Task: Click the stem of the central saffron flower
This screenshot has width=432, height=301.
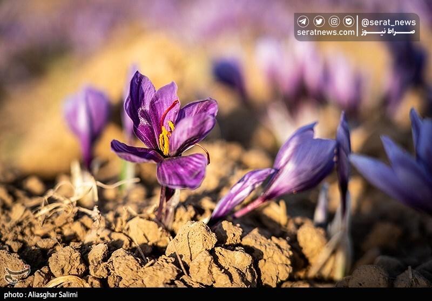Action: click(162, 204)
